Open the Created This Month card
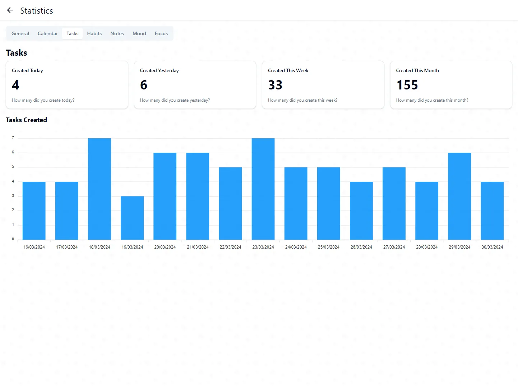Image resolution: width=518 pixels, height=388 pixels. click(x=451, y=85)
